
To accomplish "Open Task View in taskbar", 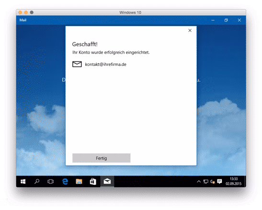I will click(x=50, y=181).
